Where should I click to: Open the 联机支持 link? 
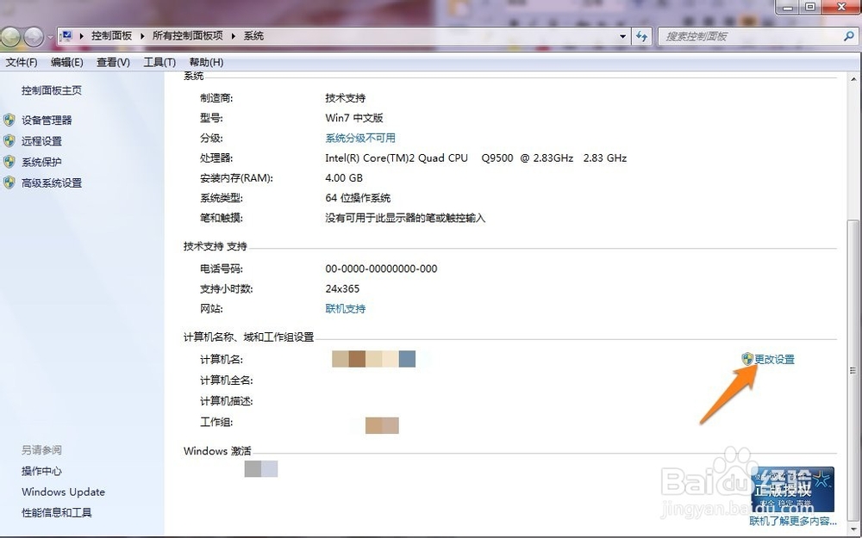click(345, 308)
